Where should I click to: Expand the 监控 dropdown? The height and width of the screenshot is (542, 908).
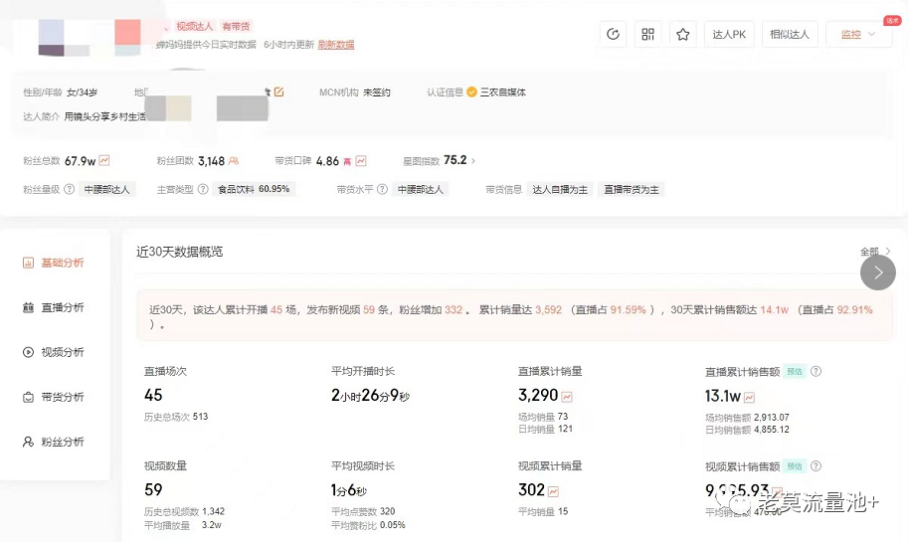858,35
